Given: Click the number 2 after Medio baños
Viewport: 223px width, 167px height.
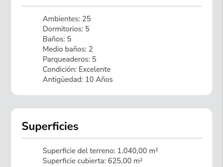Looking at the screenshot, I should tap(91, 49).
